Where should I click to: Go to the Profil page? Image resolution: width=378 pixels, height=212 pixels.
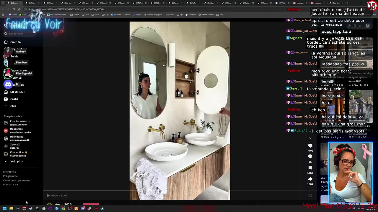[x=11, y=99]
